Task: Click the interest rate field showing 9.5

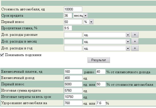Action: tap(68, 28)
